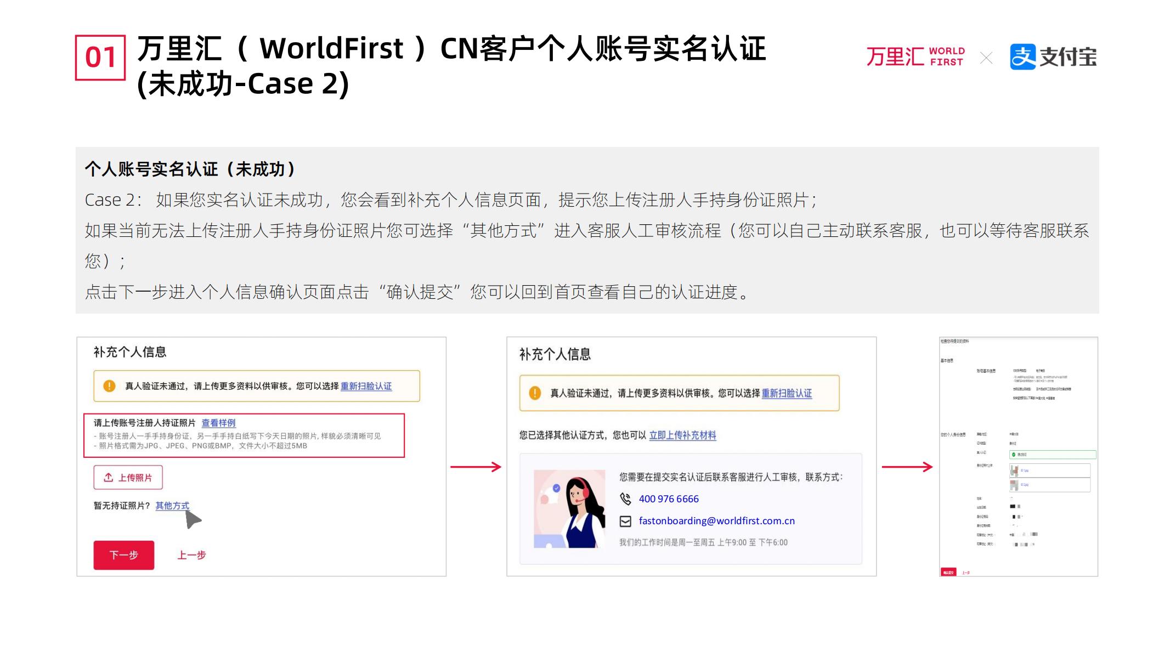The width and height of the screenshot is (1170, 658).
Task: Click the envelope icon beside the email address
Action: (x=625, y=521)
